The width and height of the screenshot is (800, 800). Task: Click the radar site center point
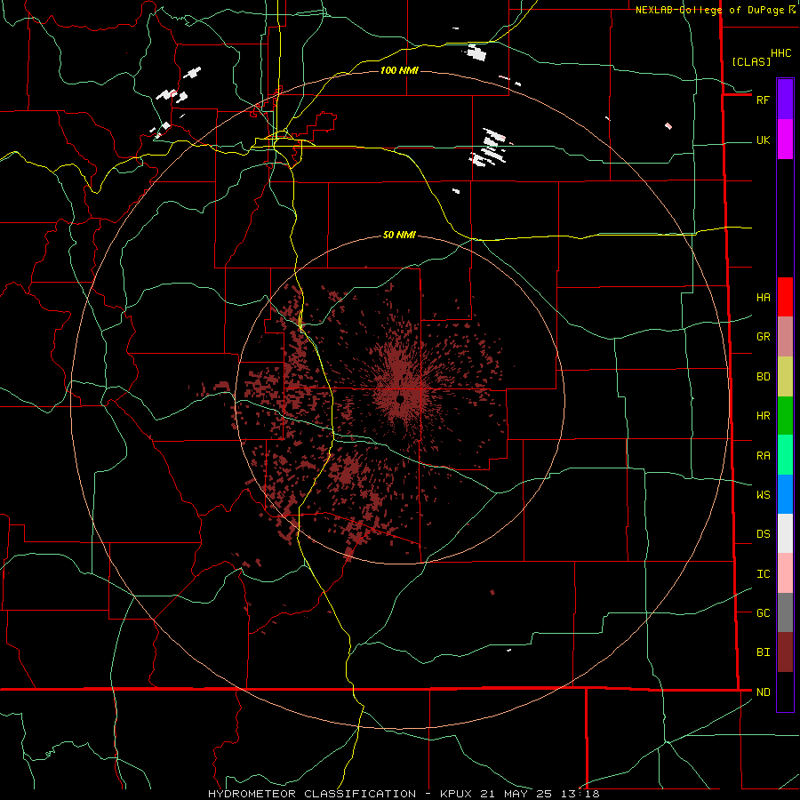pos(401,398)
